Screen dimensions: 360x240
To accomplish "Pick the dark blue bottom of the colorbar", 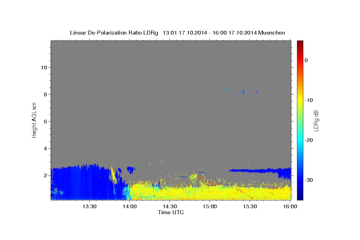I will [x=300, y=197].
